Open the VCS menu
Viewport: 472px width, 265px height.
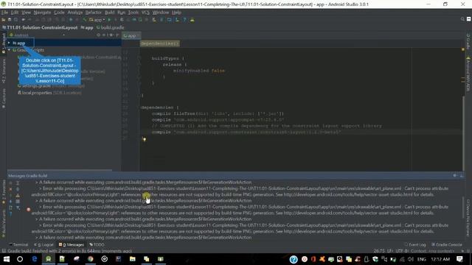coord(145,13)
